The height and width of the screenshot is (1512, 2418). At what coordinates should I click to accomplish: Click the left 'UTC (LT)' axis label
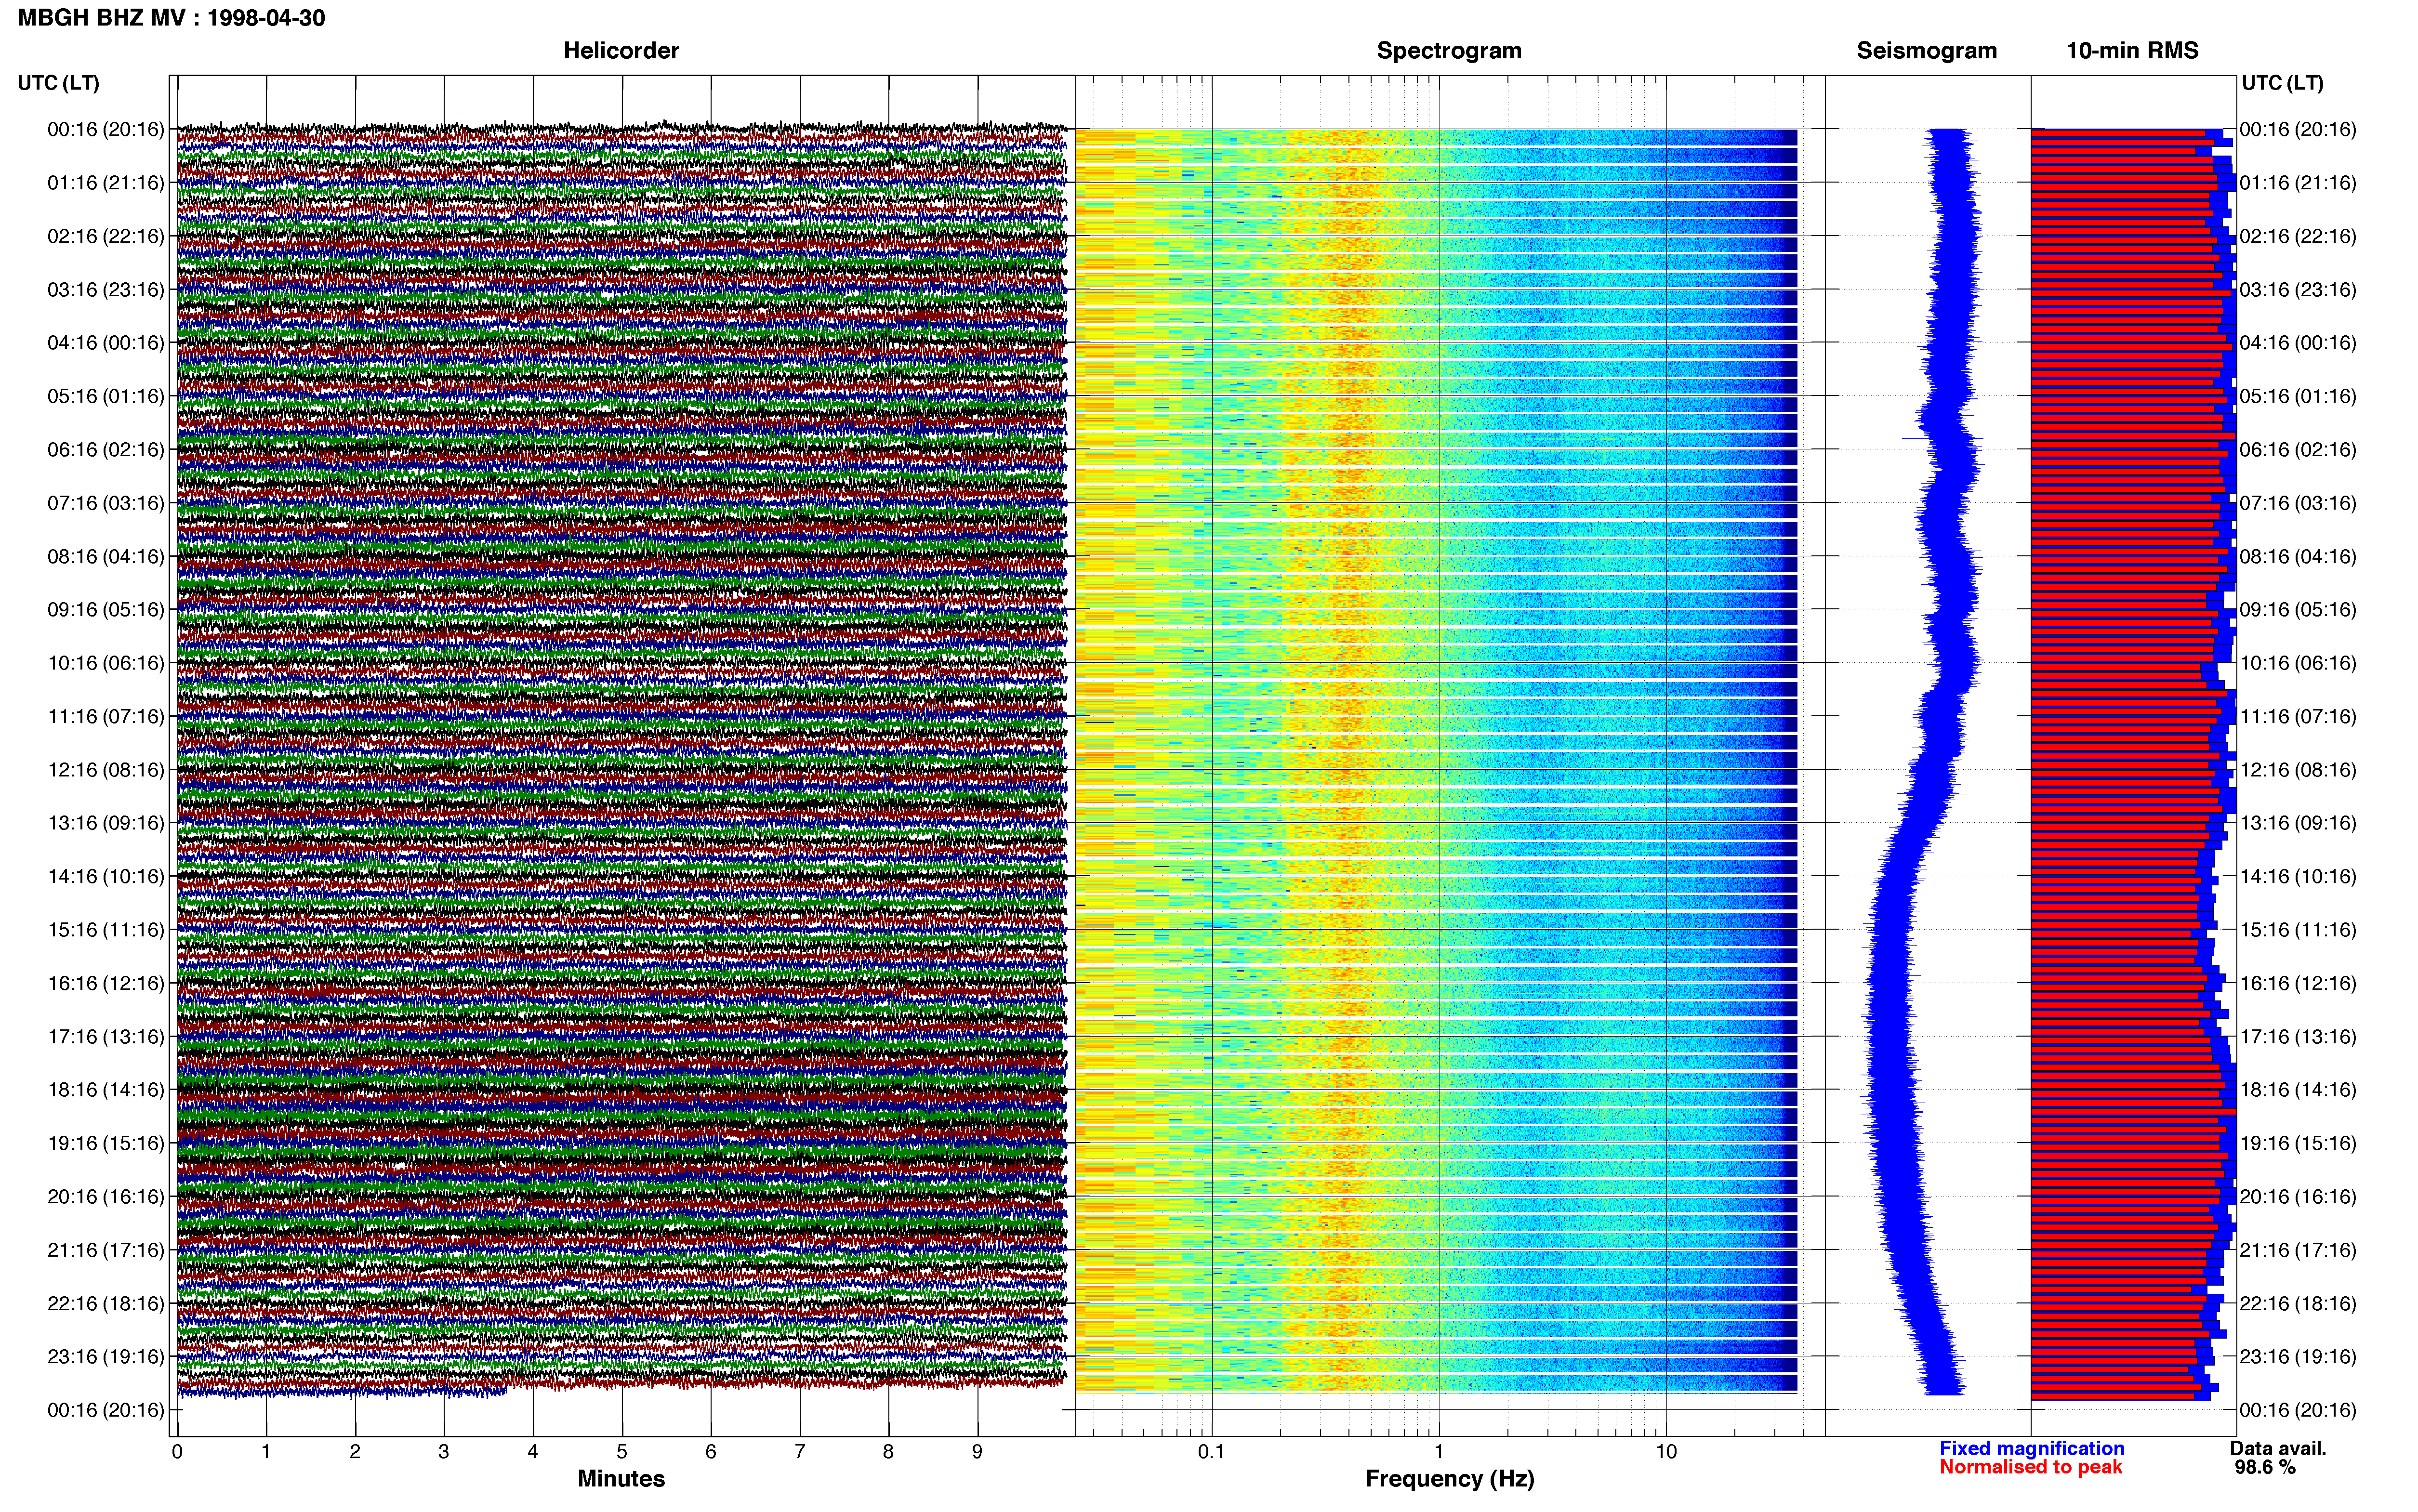[58, 83]
